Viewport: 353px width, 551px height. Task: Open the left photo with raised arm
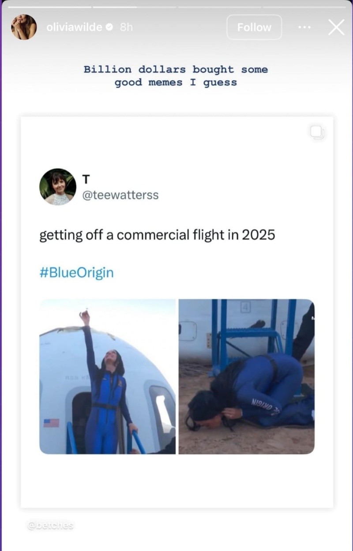point(107,376)
